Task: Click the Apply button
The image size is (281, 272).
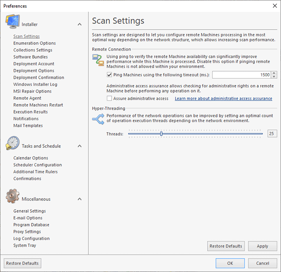Action: pos(262,246)
